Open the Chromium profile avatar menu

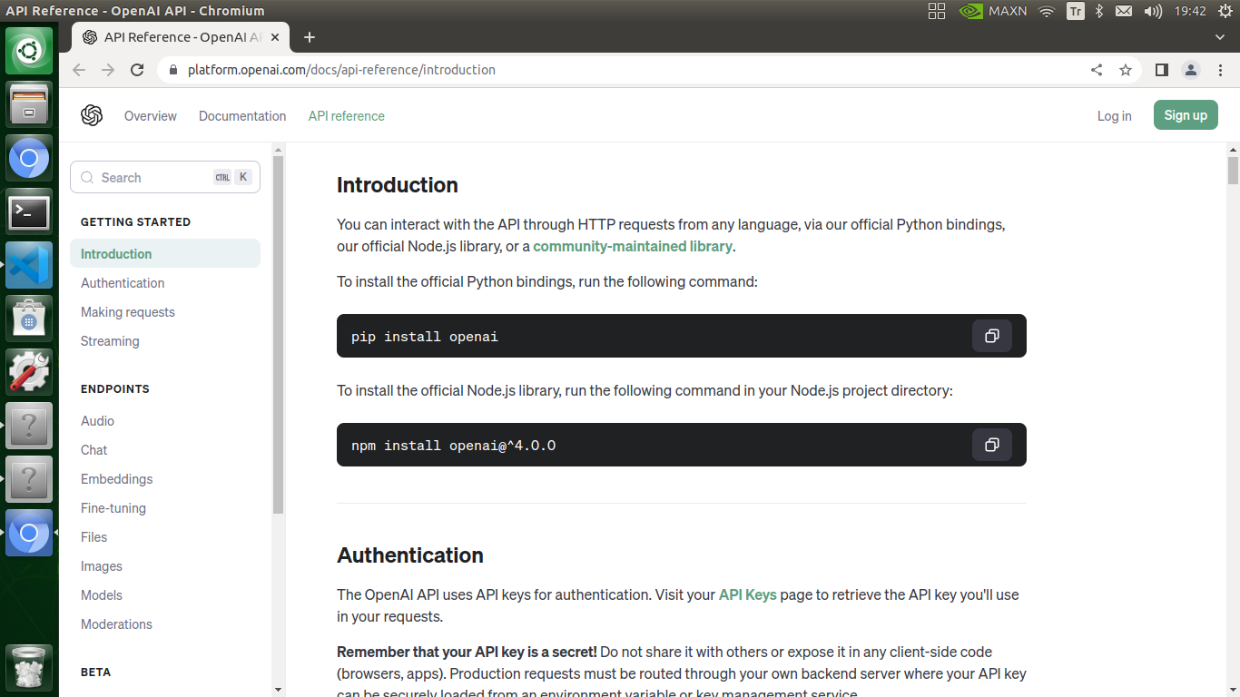point(1191,70)
